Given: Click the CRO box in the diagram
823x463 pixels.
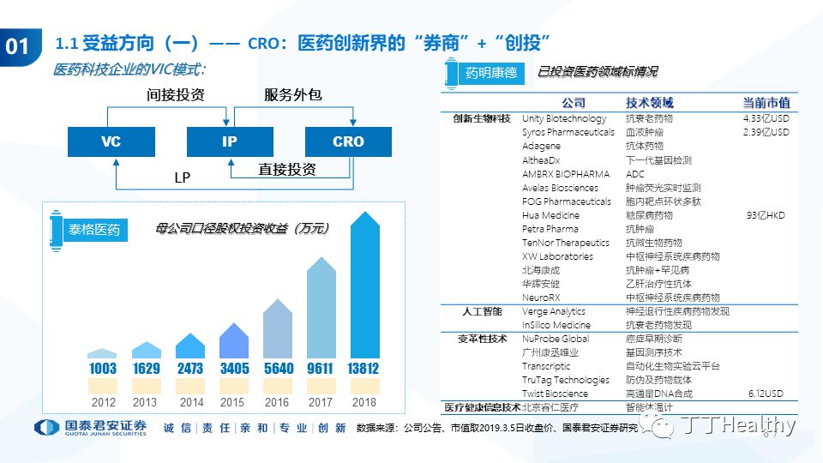Looking at the screenshot, I should point(348,141).
